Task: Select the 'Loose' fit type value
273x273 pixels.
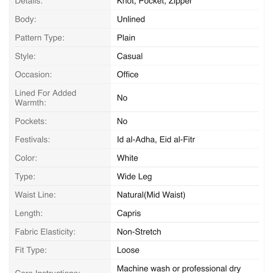Action: coord(128,250)
